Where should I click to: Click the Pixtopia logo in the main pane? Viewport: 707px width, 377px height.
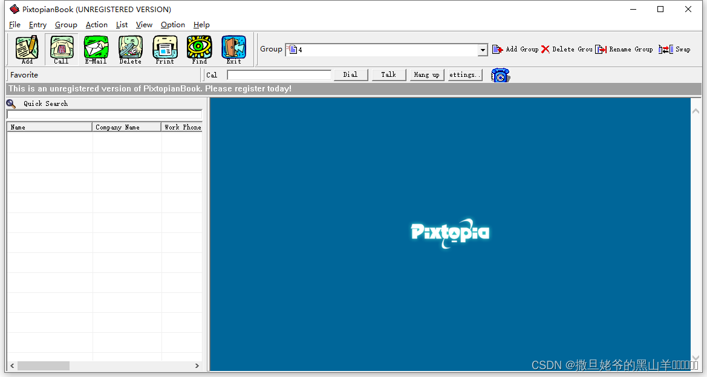[x=450, y=233]
